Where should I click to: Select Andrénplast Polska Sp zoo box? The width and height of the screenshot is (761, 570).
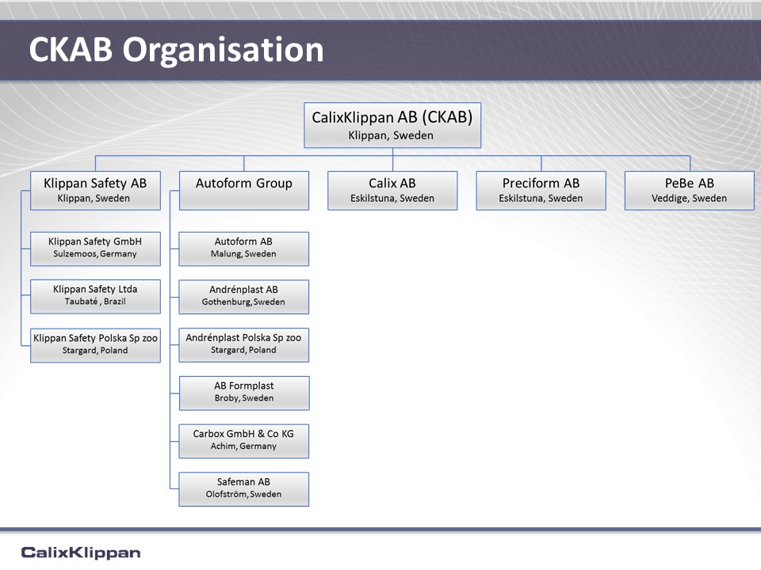click(243, 345)
